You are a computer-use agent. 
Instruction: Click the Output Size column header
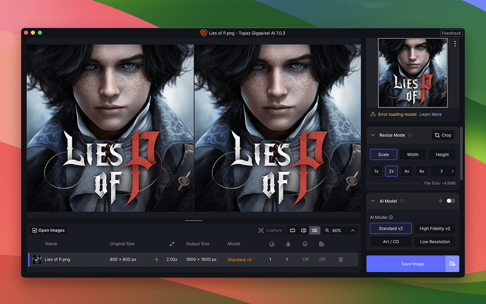(x=198, y=244)
